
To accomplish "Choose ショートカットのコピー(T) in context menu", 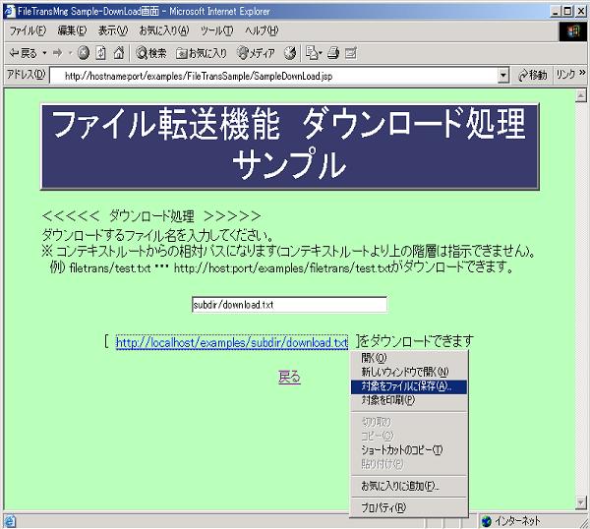I will [401, 449].
